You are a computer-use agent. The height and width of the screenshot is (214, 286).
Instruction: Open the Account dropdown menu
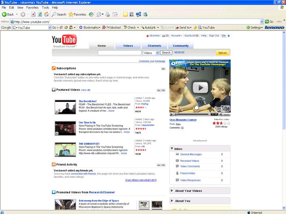pos(176,36)
